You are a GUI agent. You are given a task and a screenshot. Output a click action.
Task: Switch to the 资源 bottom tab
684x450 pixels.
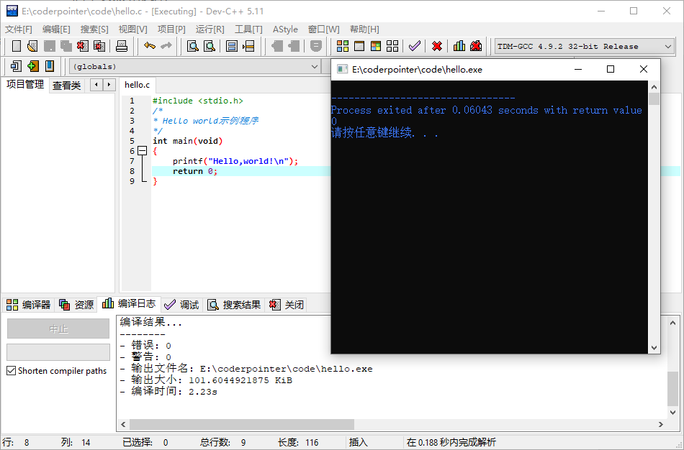[x=77, y=305]
